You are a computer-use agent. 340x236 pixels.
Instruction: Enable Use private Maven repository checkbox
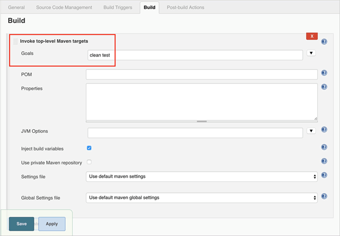coord(89,162)
